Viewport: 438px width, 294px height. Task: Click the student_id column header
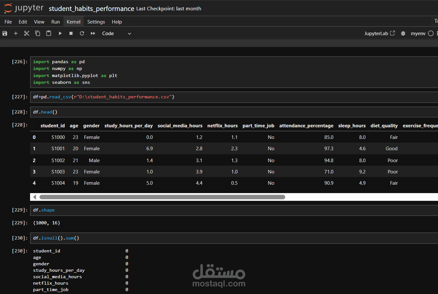tap(53, 126)
